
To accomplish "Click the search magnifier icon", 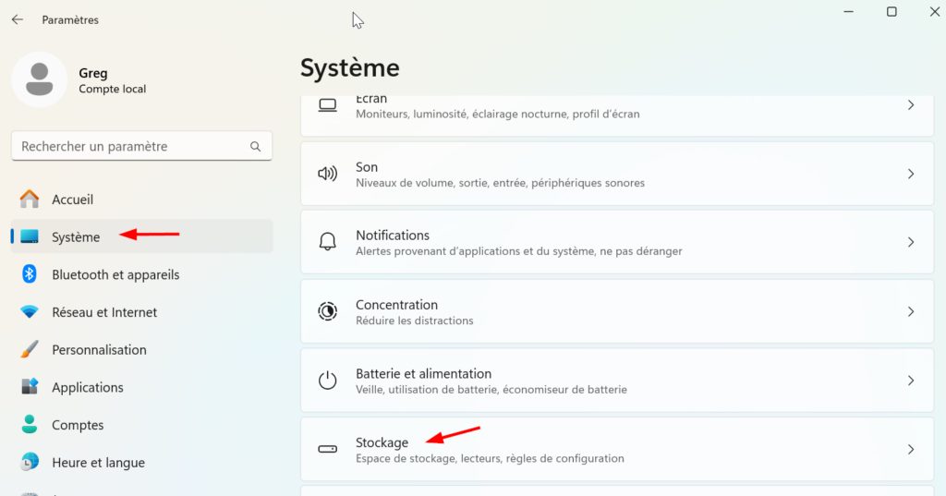I will click(x=255, y=146).
